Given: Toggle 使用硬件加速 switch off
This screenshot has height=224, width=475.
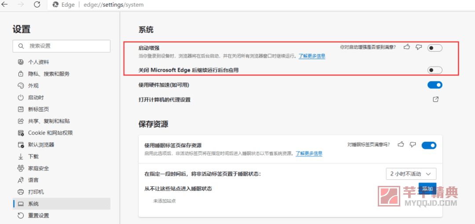Looking at the screenshot, I should [435, 85].
